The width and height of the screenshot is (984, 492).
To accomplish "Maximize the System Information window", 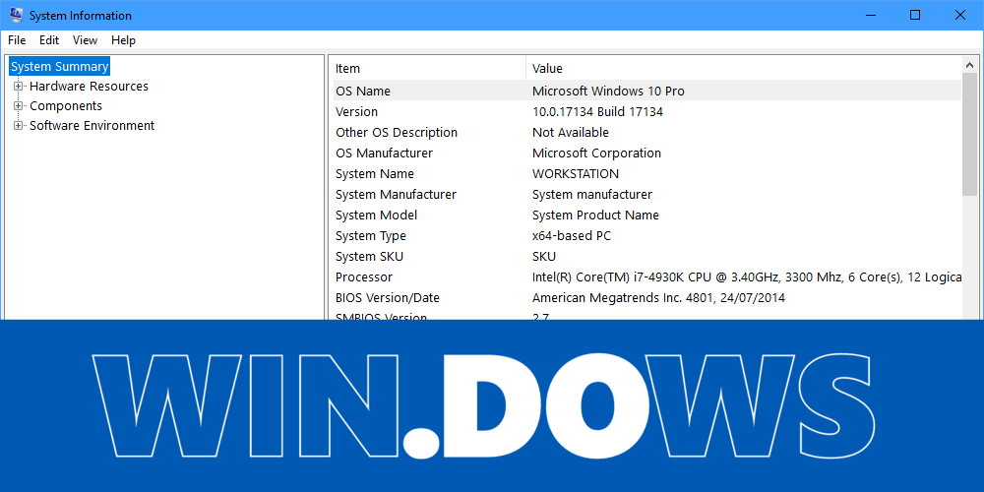I will [x=915, y=15].
